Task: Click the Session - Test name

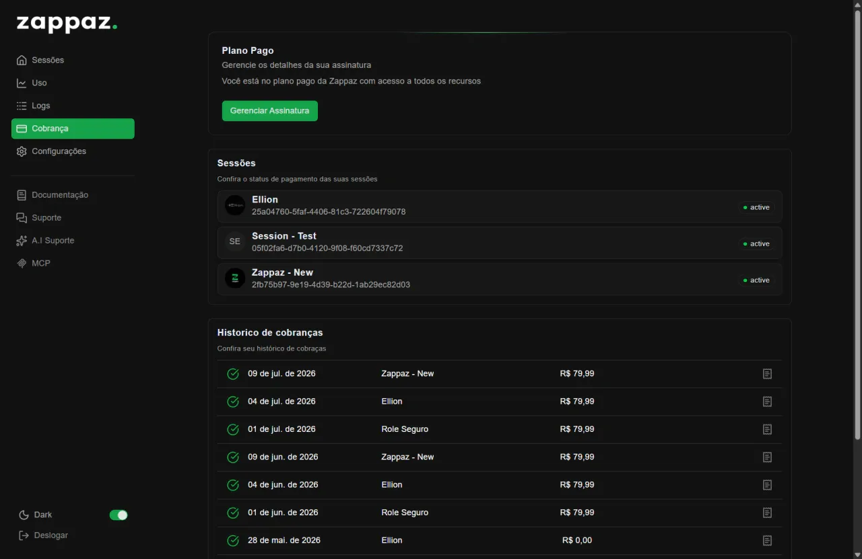Action: [284, 236]
